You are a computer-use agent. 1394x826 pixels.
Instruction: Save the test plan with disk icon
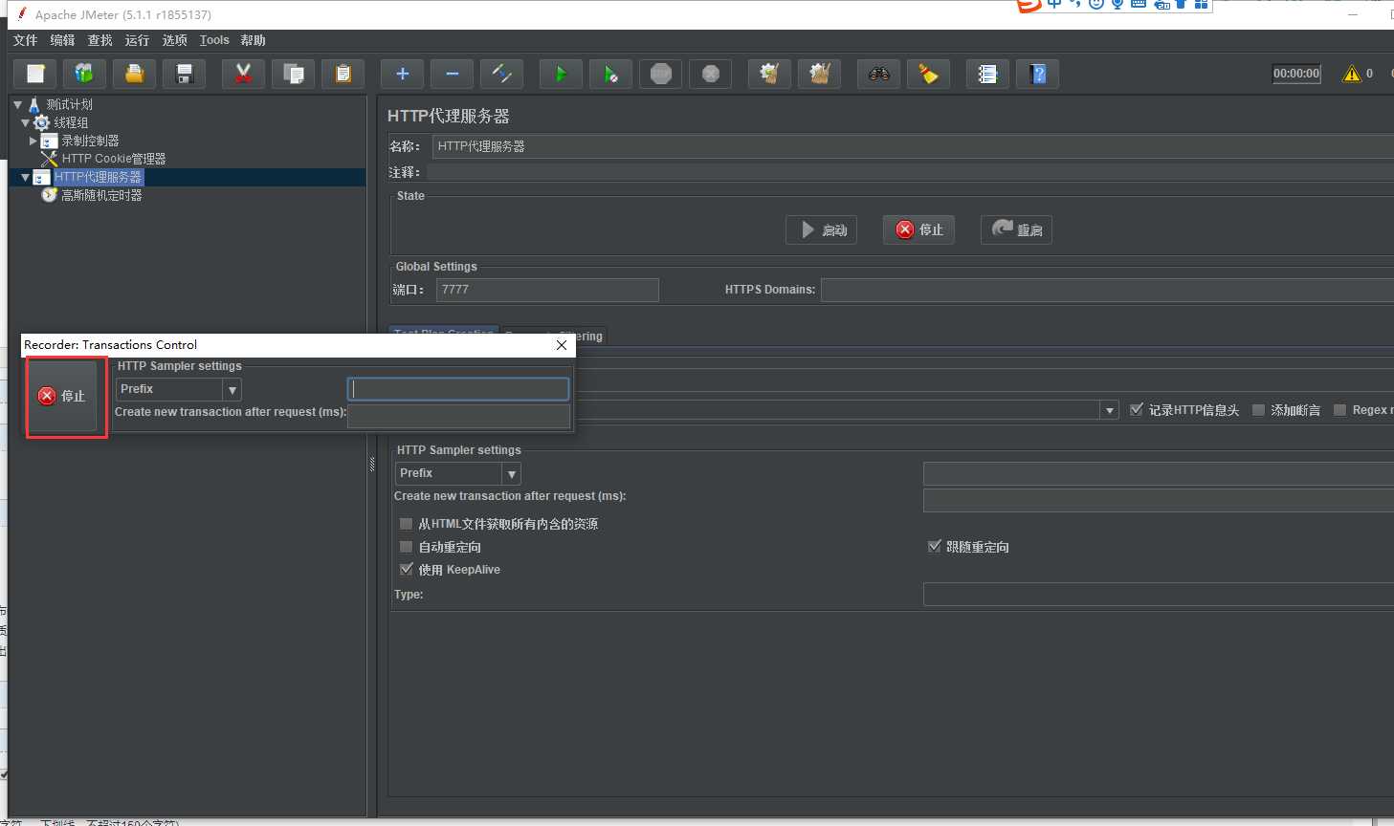(185, 74)
